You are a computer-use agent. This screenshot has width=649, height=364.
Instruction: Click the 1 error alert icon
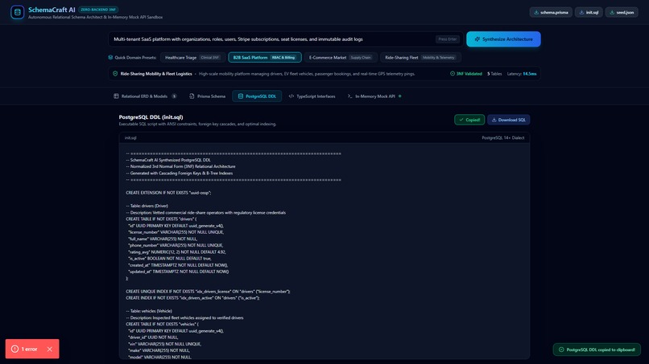click(x=15, y=349)
